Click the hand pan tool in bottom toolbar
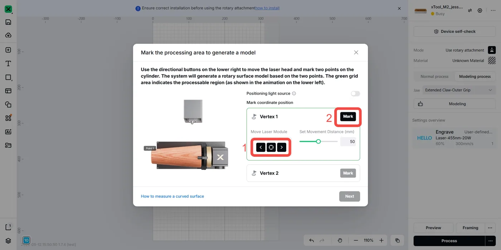 click(340, 240)
